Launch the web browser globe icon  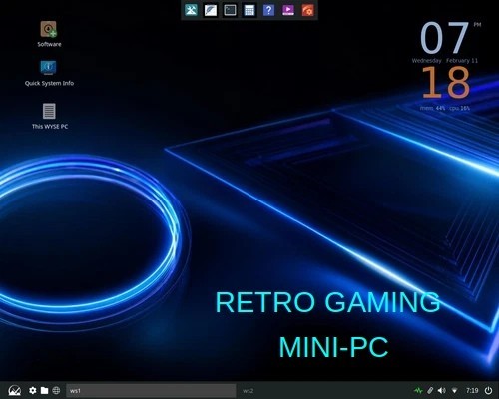(x=56, y=390)
